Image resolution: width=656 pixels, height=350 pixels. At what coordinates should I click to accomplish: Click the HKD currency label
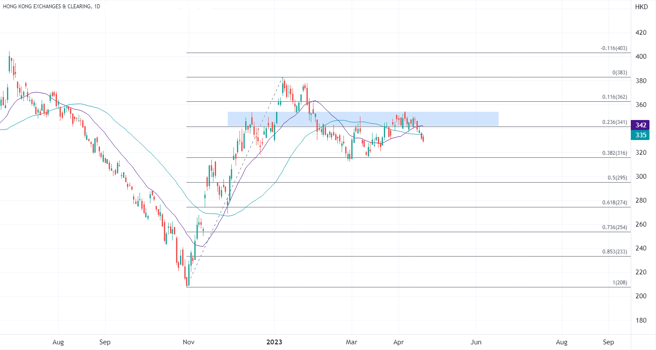pos(641,7)
